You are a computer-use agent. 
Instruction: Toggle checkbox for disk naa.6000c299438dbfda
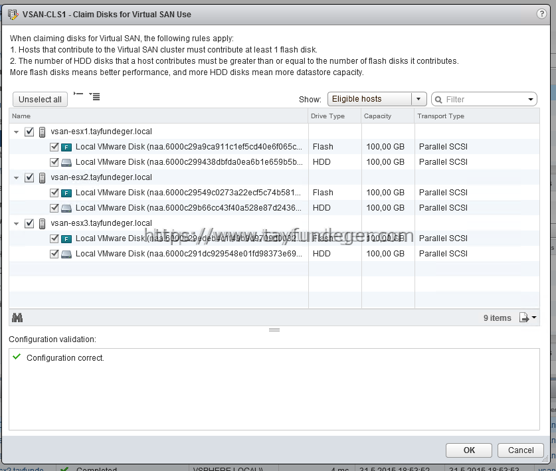[54, 162]
